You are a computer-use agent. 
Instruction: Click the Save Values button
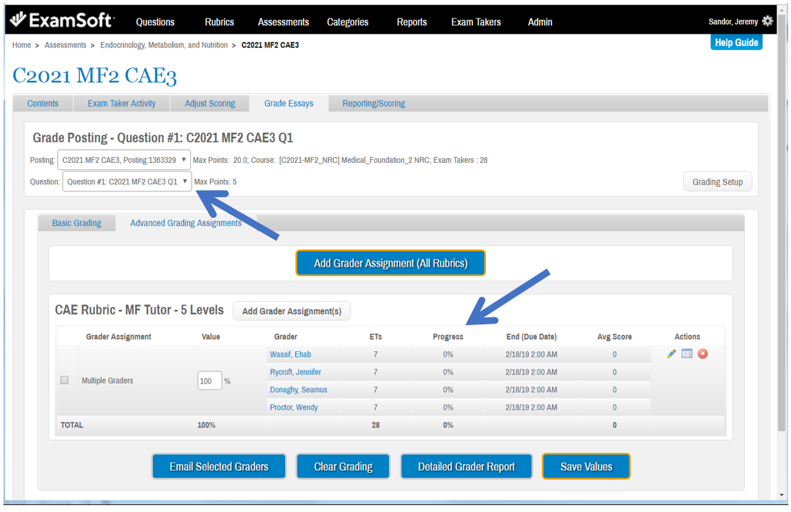[586, 467]
